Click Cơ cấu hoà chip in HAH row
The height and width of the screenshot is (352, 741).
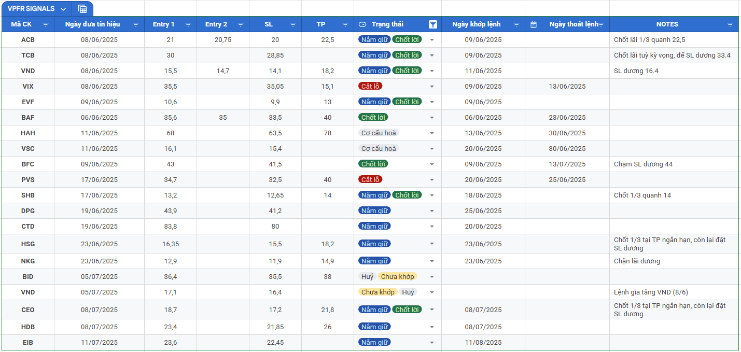(x=379, y=133)
